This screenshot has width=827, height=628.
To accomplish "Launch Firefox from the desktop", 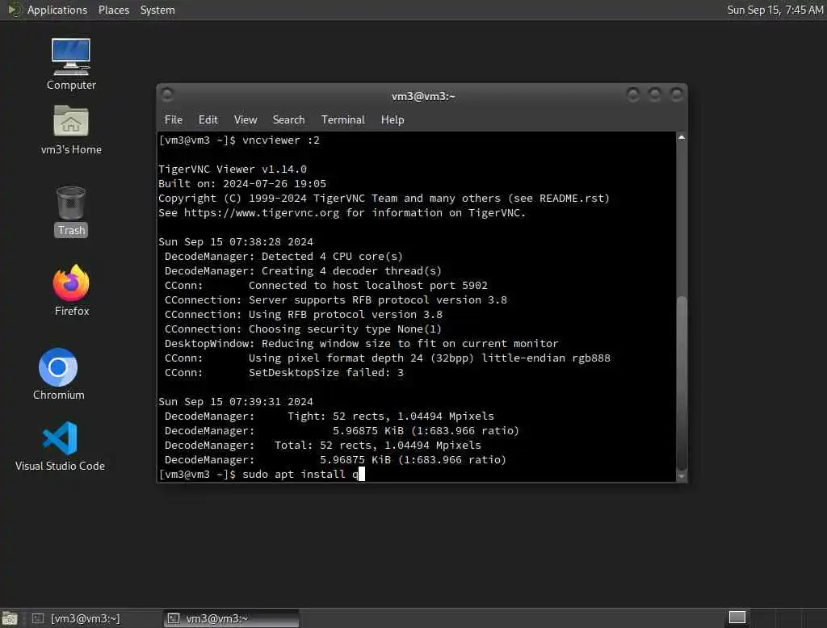I will click(x=71, y=290).
